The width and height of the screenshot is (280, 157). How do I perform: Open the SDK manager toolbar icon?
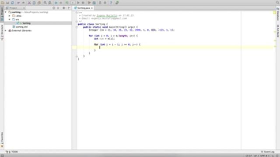point(100,3)
